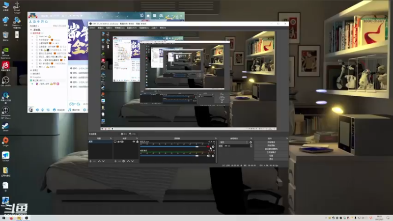Move the selected source up in OBS

128,161
